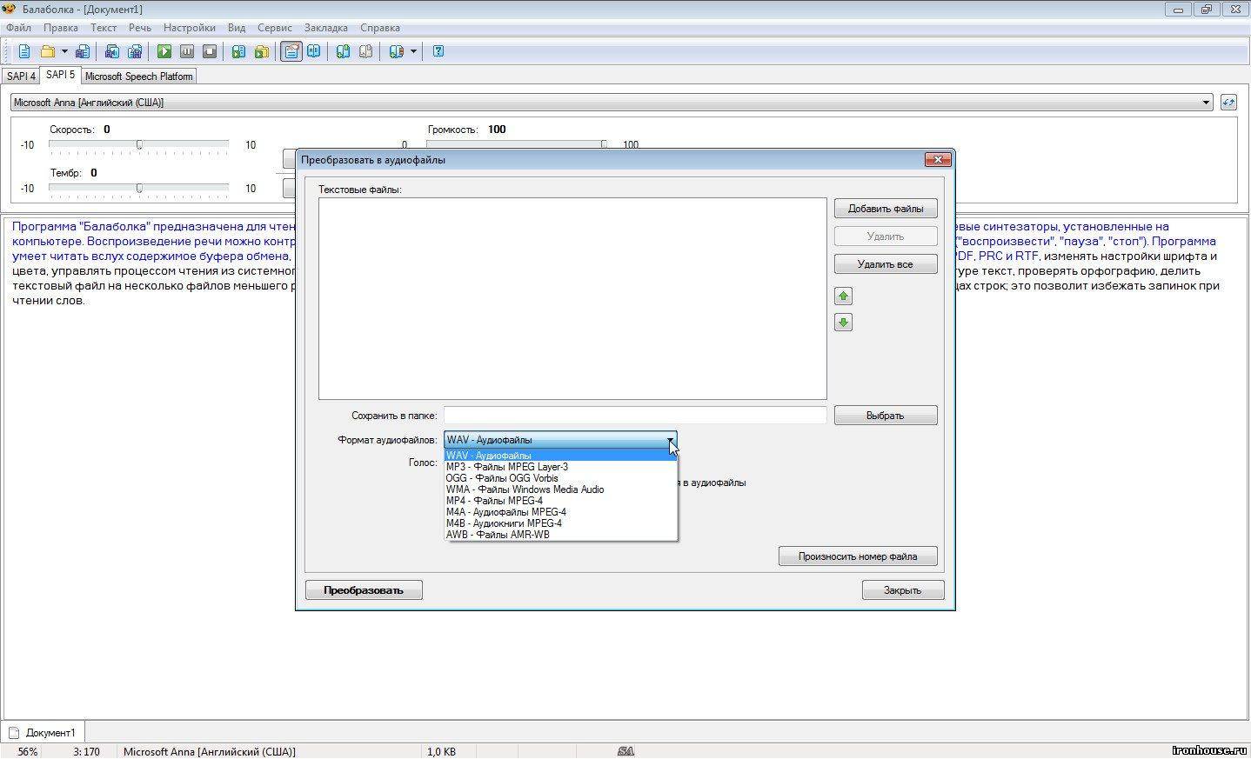Click the Convert files to audio toolbar icon
The image size is (1251, 759).
[x=261, y=51]
